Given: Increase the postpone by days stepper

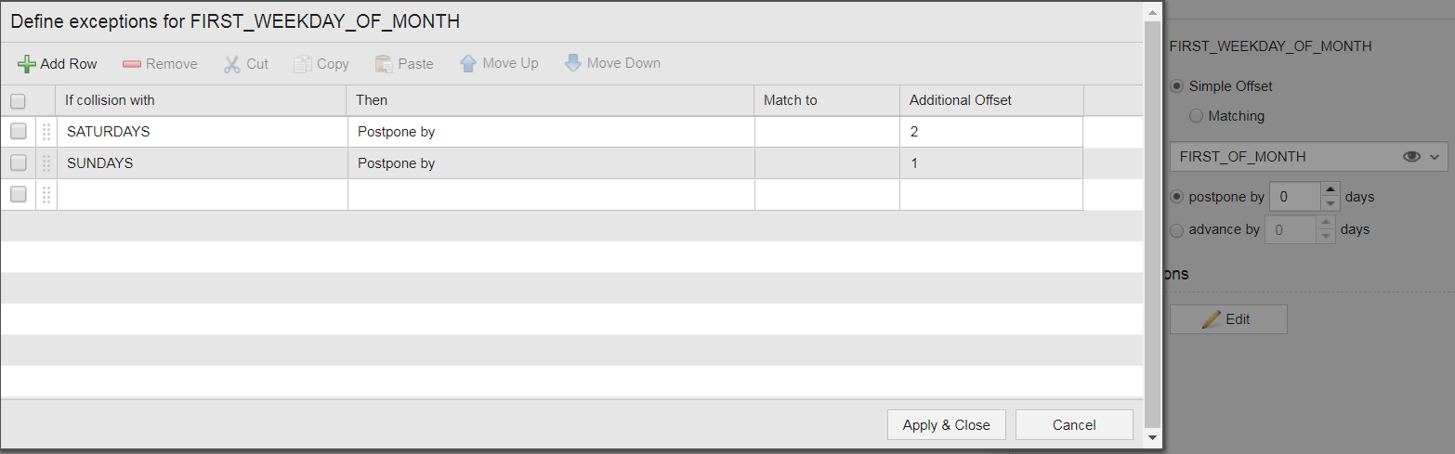Looking at the screenshot, I should click(1330, 189).
